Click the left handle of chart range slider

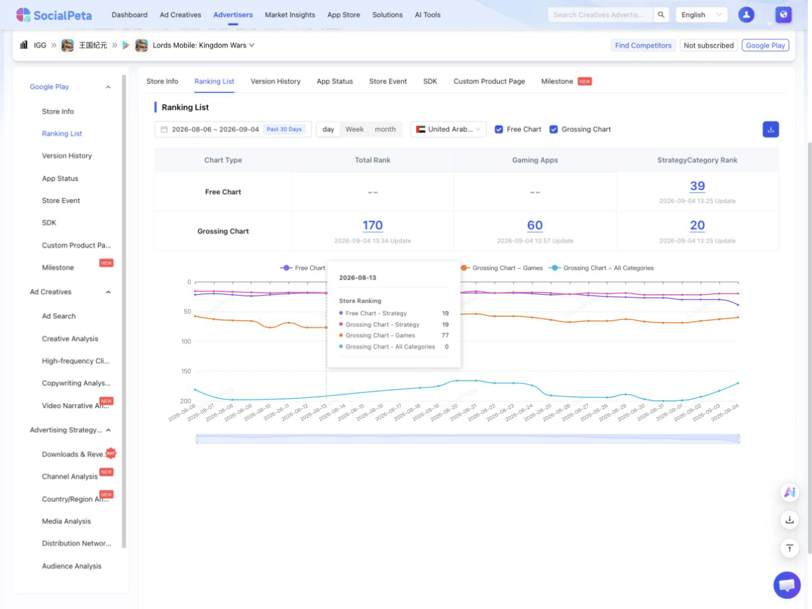[x=197, y=439]
